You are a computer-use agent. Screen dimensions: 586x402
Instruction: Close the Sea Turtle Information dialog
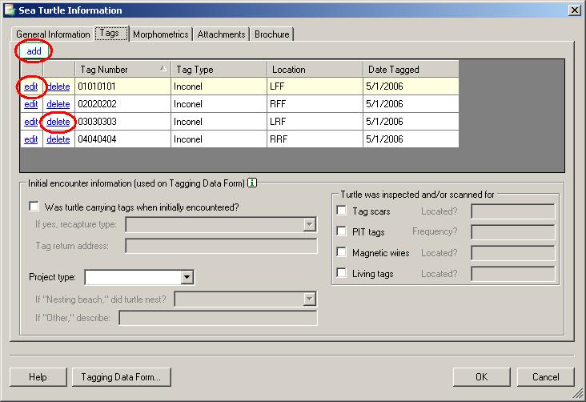tap(573, 10)
